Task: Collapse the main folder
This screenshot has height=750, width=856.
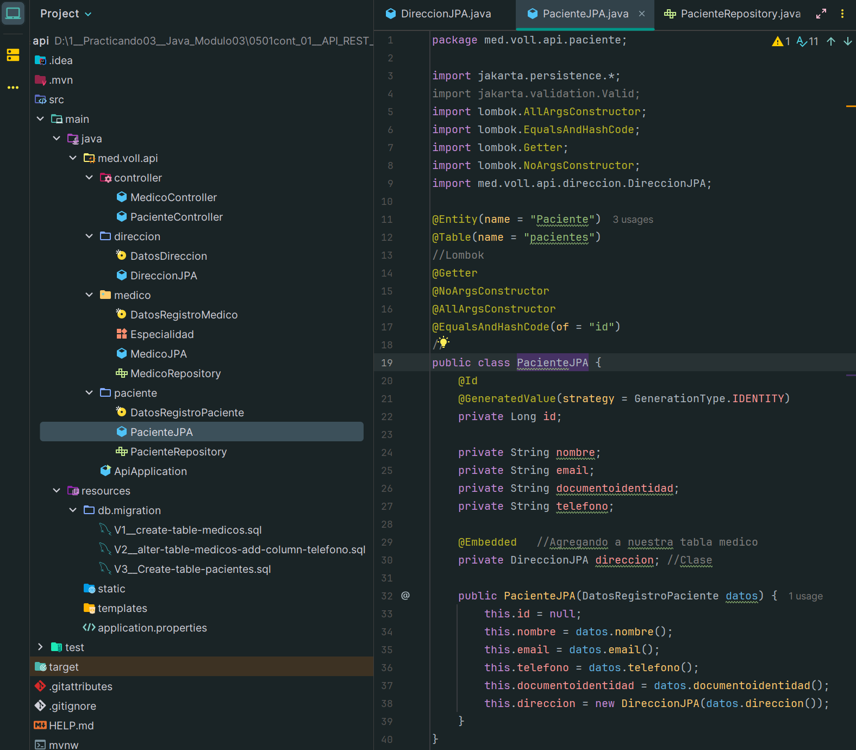Action: tap(40, 119)
